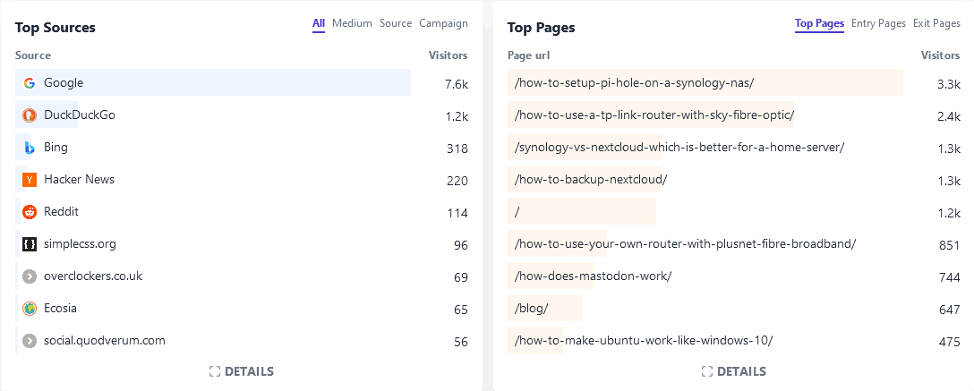
Task: Click the social.quodverum.com placeholder icon
Action: pyautogui.click(x=30, y=341)
